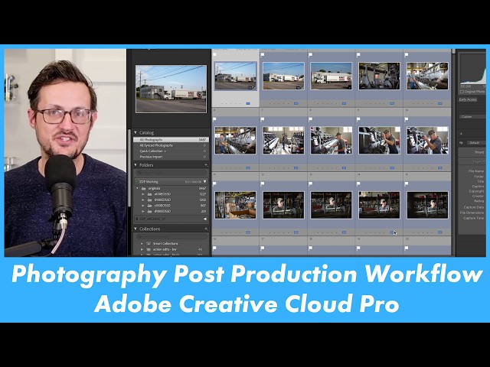Toggle the flag on the fourth top-row thumbnail
Screen dimensions: 490x367
pos(358,55)
